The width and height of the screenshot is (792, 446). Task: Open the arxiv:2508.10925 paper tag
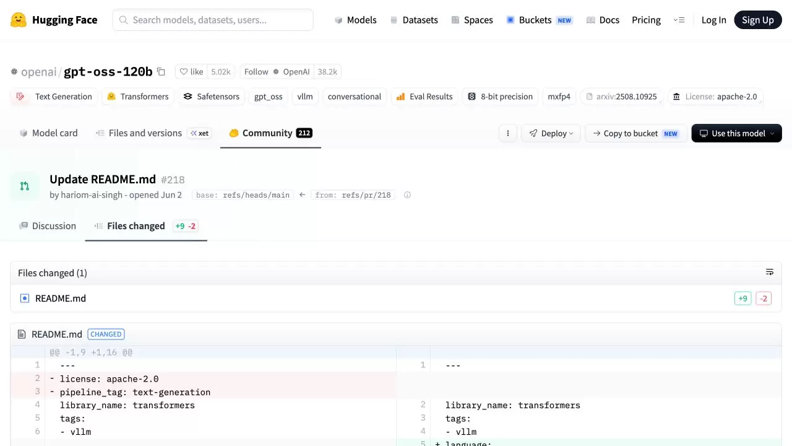point(622,97)
